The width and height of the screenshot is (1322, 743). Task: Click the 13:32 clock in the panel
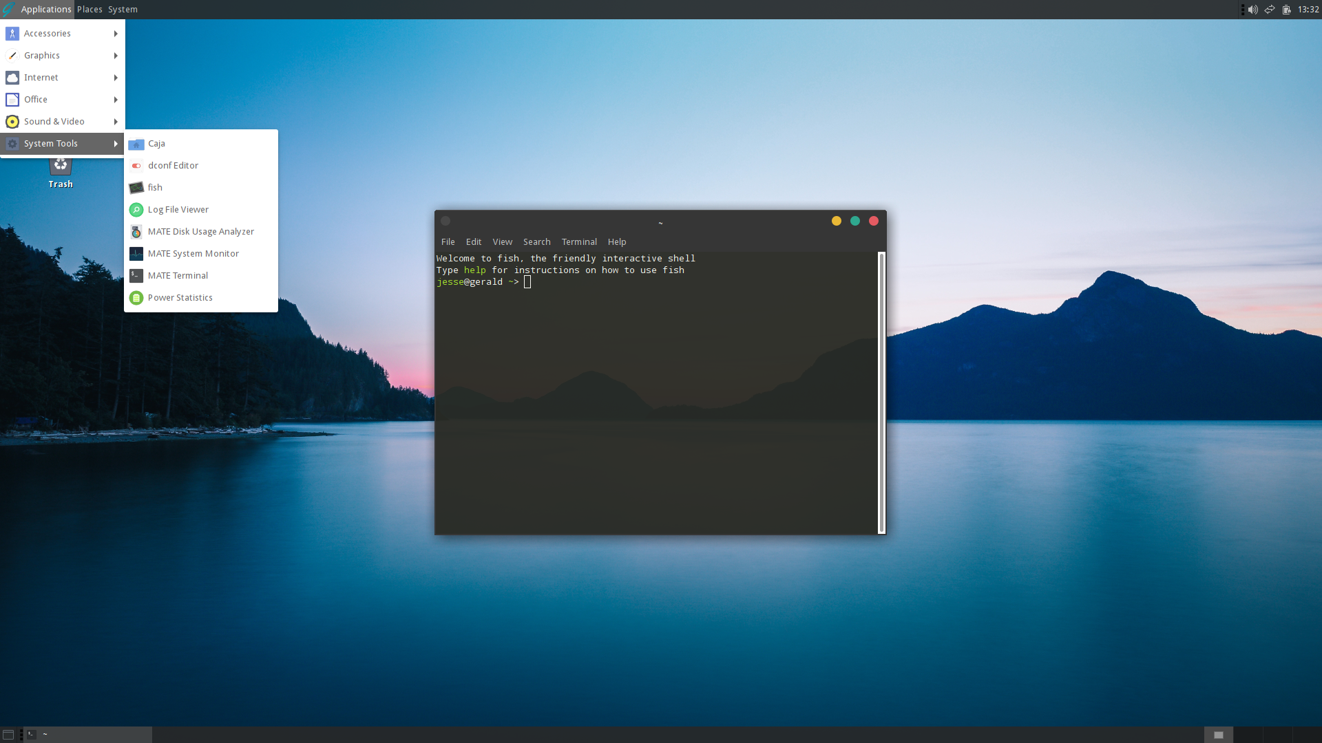click(x=1308, y=10)
